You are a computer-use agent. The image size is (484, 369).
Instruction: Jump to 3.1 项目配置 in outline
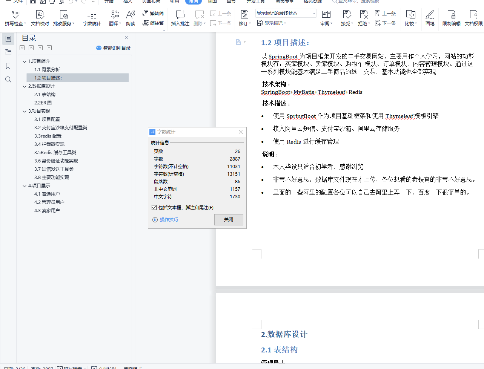[x=47, y=119]
